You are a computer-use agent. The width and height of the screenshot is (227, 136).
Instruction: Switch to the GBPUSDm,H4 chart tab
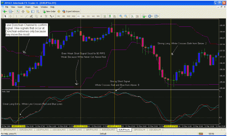[140, 130]
